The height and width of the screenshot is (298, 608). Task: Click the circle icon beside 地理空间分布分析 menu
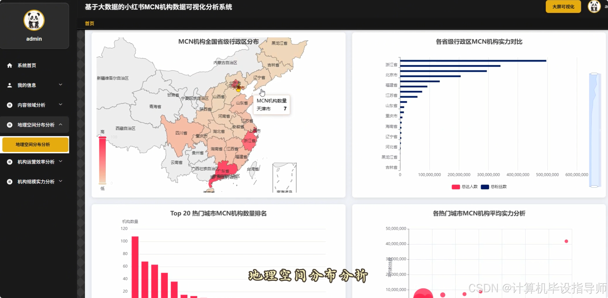(10, 125)
